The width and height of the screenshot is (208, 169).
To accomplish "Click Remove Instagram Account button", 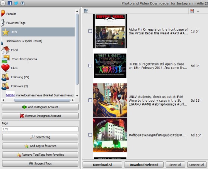I will pos(40,116).
